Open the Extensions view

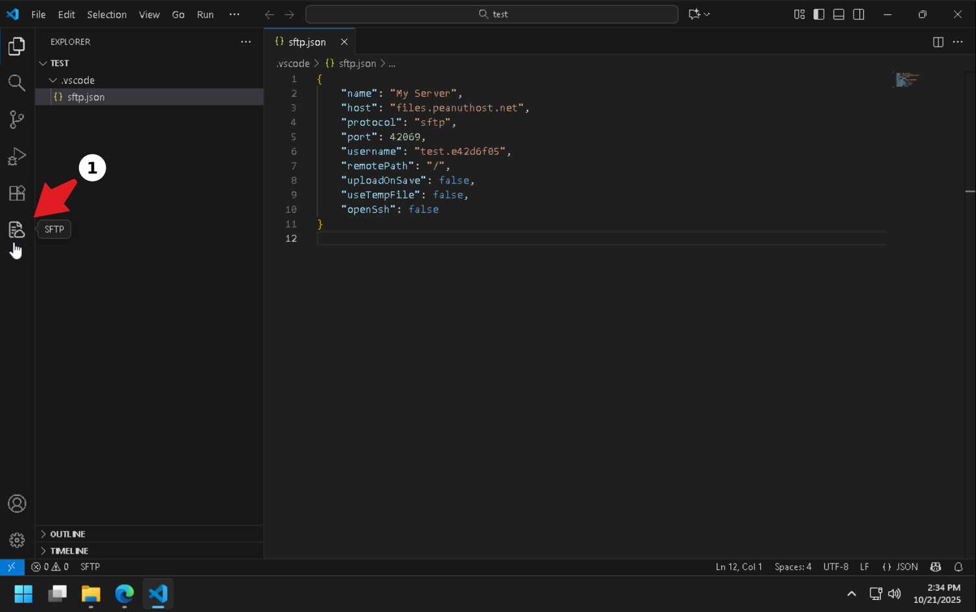17,193
